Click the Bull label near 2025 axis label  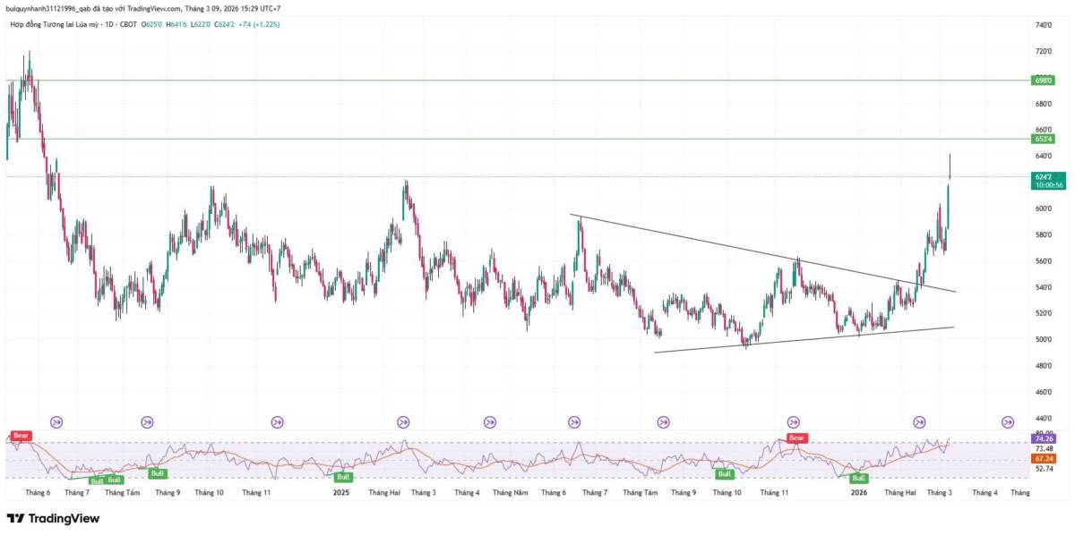click(x=343, y=478)
